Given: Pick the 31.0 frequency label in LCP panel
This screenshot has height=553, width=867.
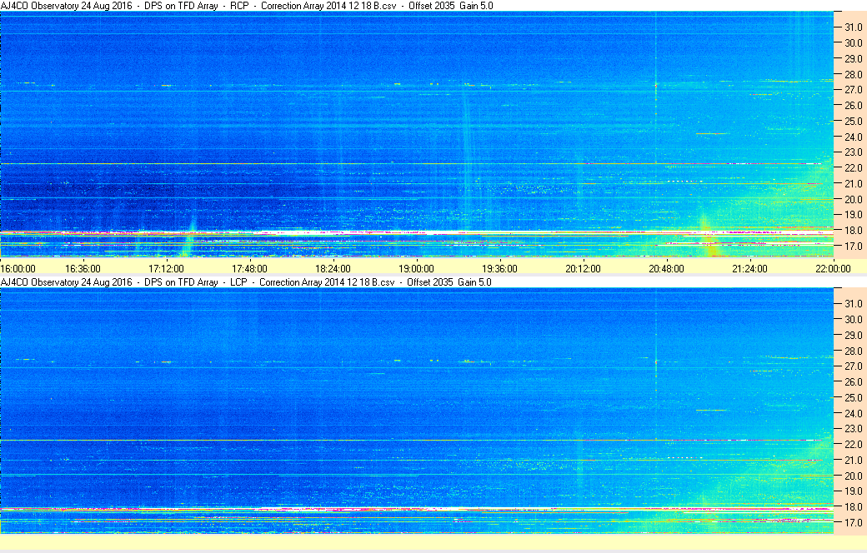Looking at the screenshot, I should click(x=853, y=304).
